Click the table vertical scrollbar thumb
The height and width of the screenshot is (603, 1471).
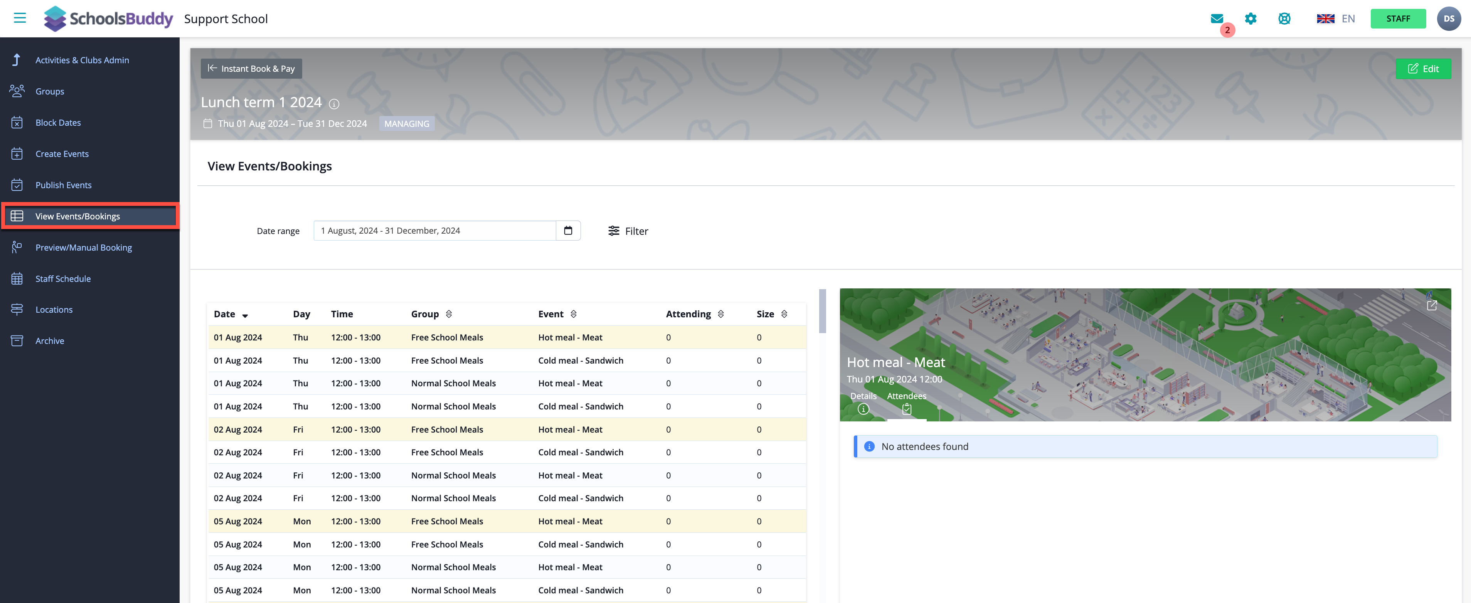[x=822, y=311]
